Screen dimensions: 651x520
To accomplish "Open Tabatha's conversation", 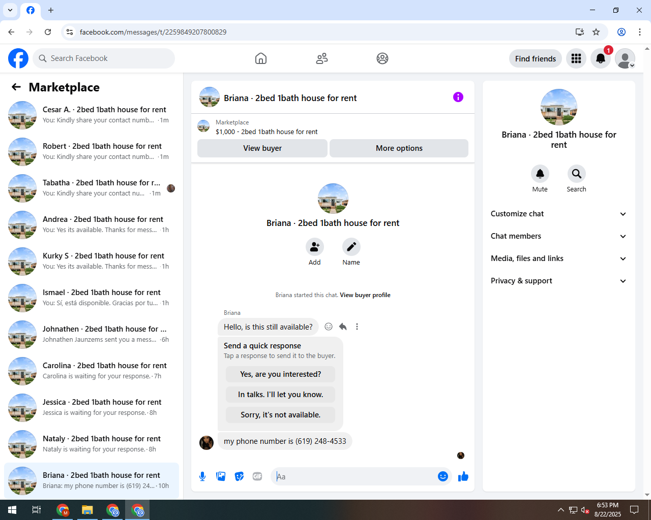I will [92, 188].
